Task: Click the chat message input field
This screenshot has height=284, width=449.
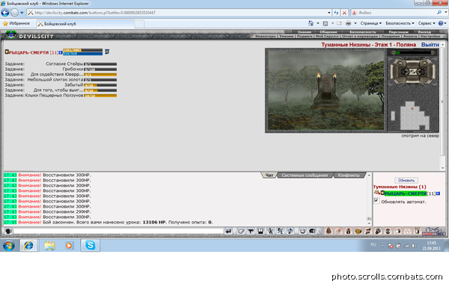Action: 118,231
